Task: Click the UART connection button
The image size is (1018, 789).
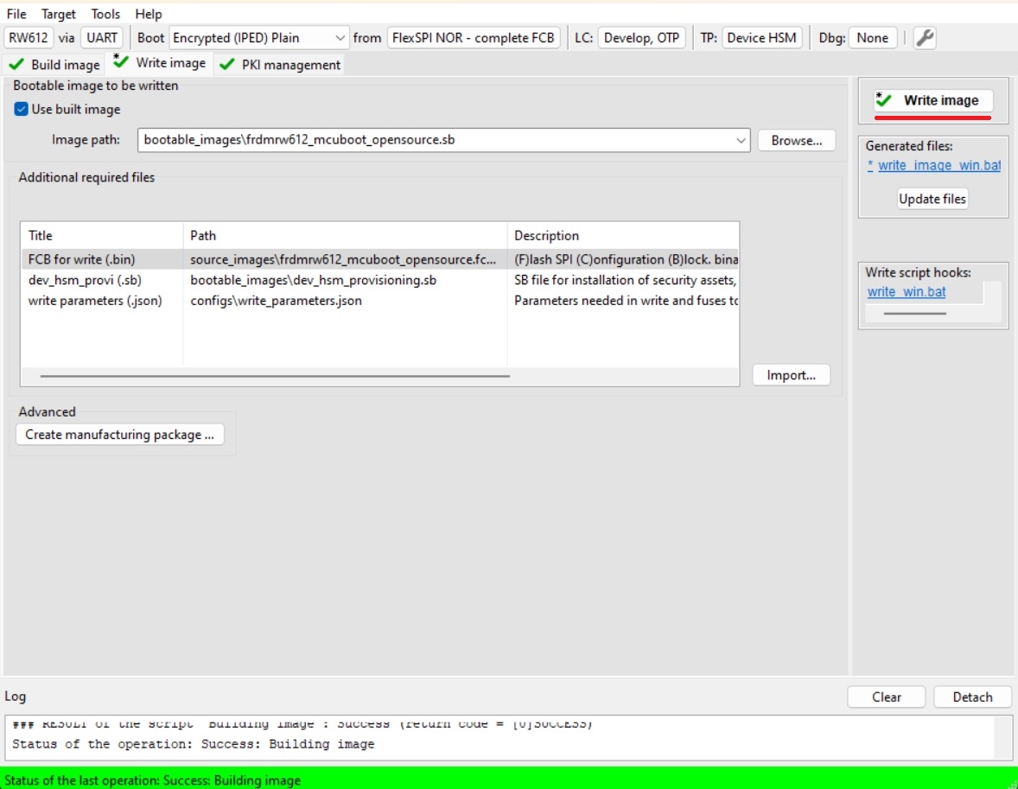Action: click(x=102, y=38)
